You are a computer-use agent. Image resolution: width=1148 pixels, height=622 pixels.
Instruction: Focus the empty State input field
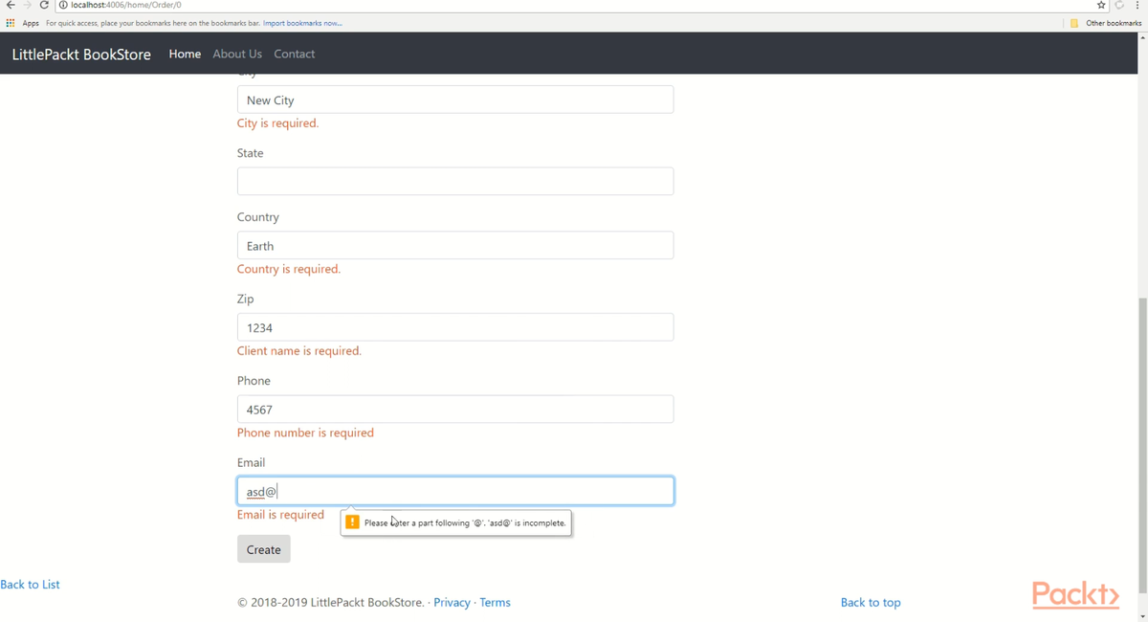[455, 181]
